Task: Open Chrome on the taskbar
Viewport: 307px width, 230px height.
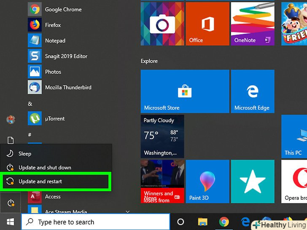Action: tap(224, 222)
